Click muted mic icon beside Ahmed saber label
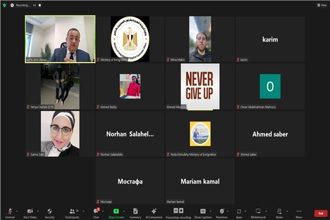330x220 pixels. [x=238, y=155]
